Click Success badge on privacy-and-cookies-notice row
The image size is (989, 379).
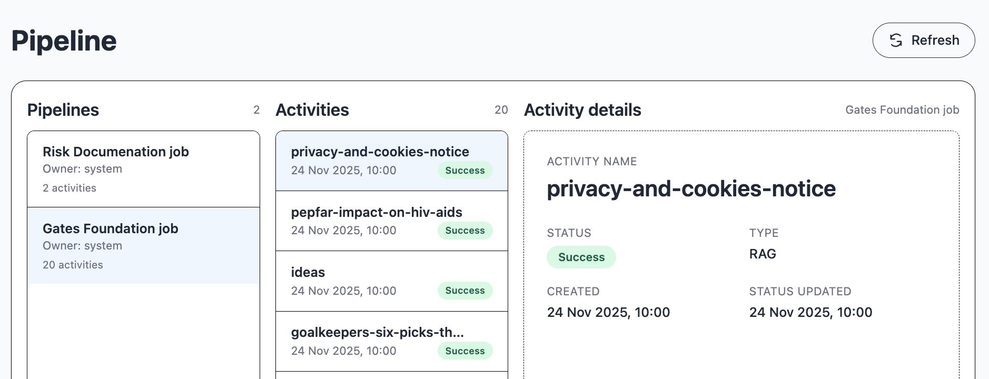(x=464, y=171)
